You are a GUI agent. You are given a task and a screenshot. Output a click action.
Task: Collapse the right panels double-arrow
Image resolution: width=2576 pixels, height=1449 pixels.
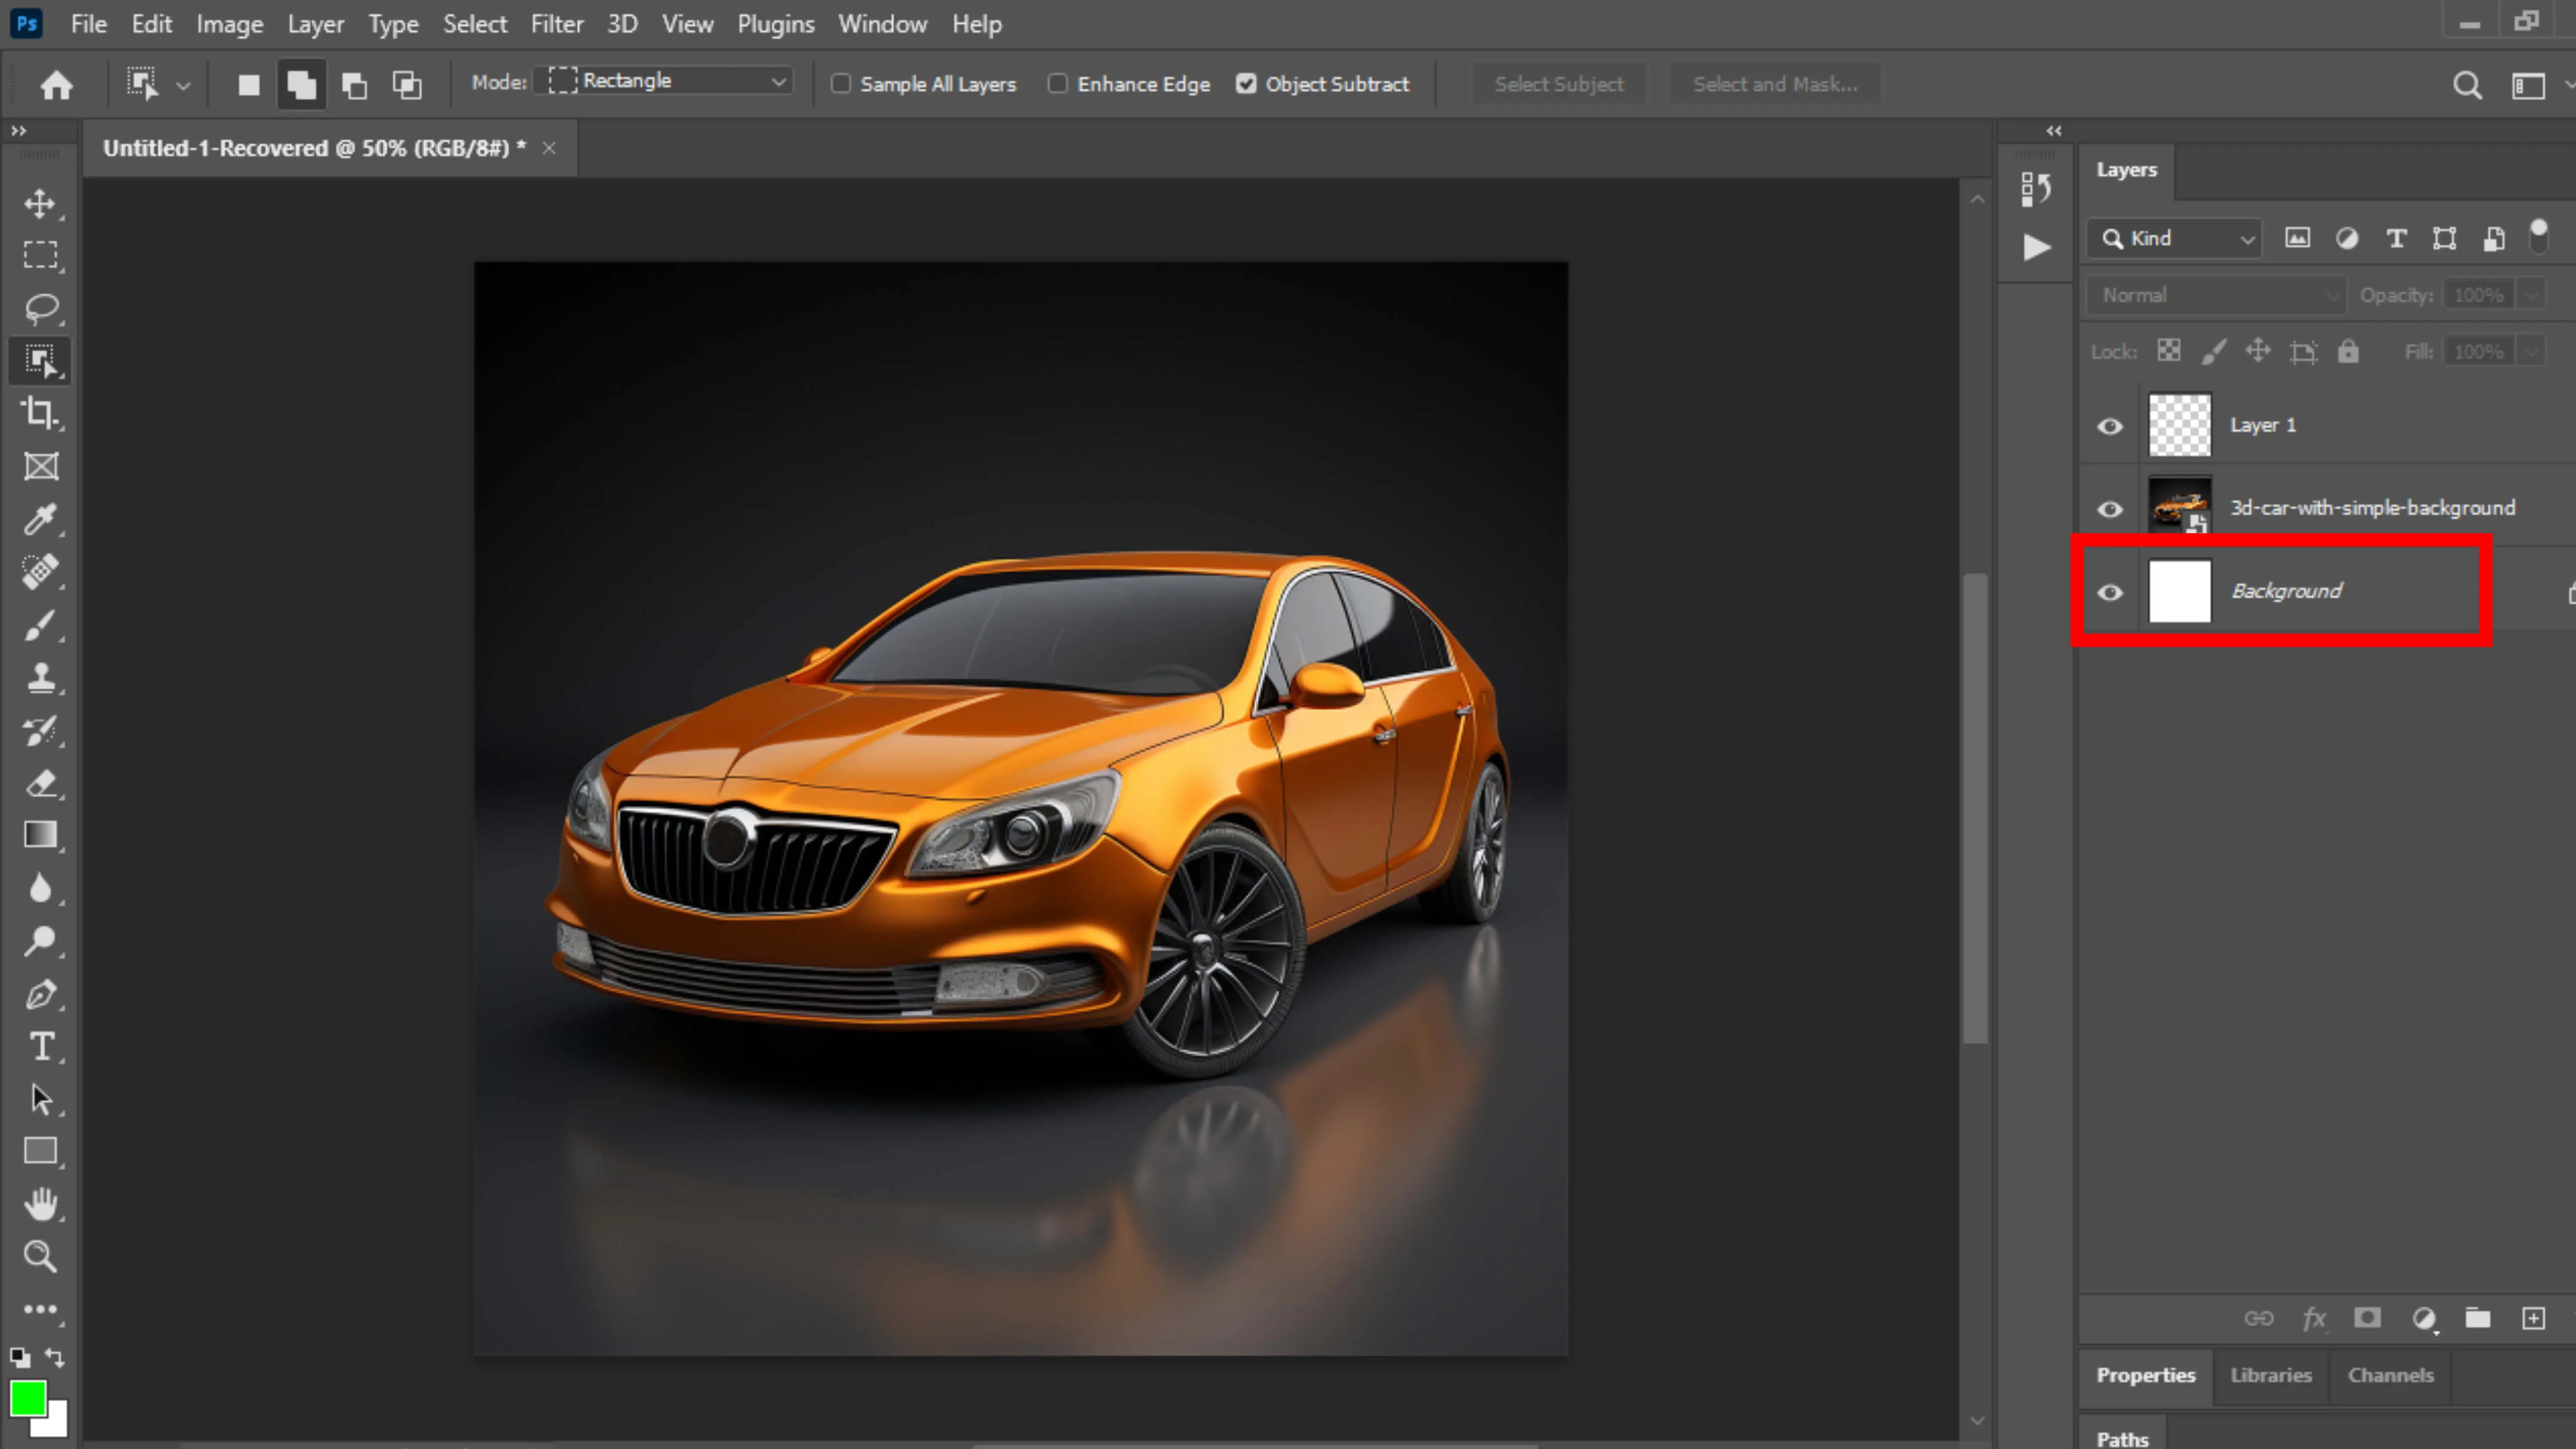click(x=2054, y=131)
